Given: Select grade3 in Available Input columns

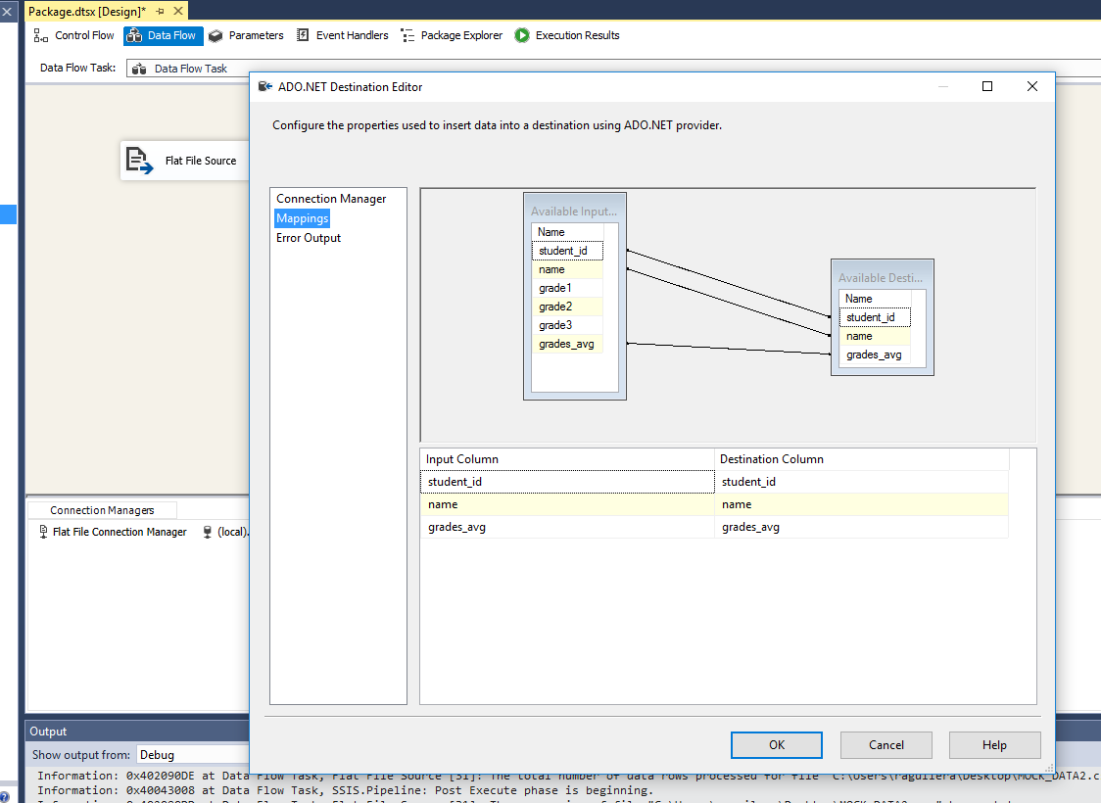Looking at the screenshot, I should [567, 325].
